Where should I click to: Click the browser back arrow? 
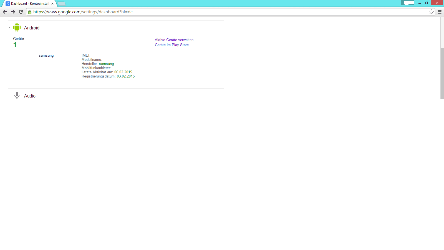pos(5,12)
